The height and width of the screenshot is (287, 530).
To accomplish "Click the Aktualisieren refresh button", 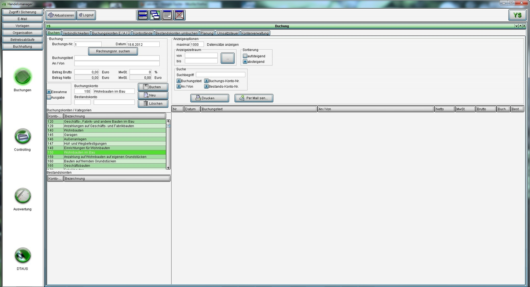I will [61, 15].
